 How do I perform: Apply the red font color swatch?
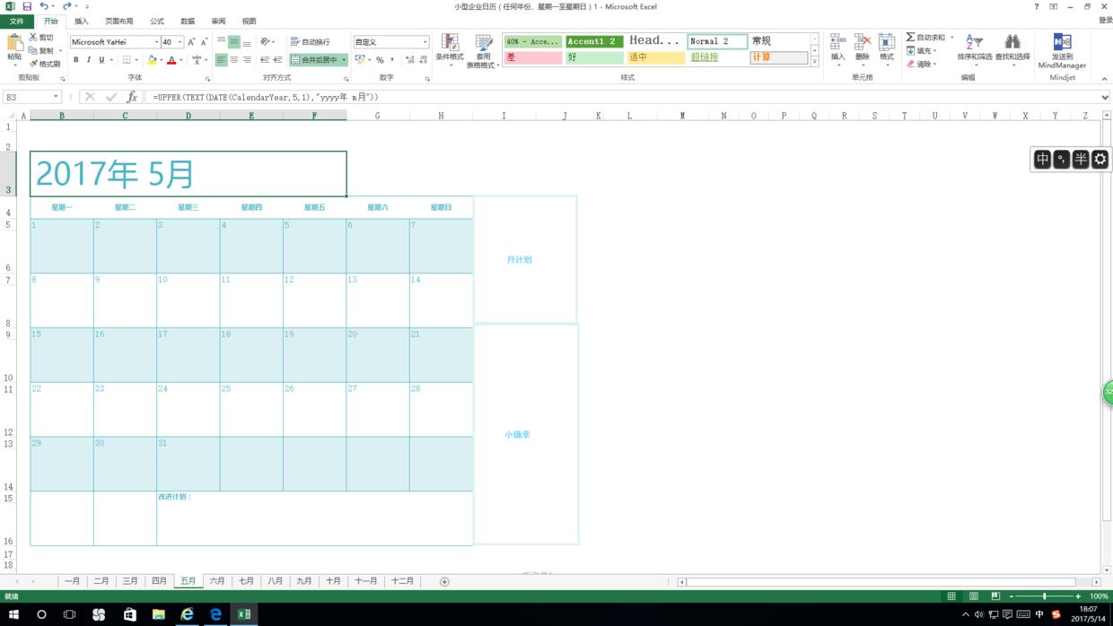[x=171, y=60]
